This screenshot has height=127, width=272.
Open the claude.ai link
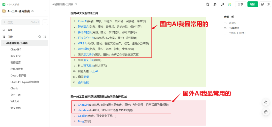pyautogui.click(x=84, y=110)
